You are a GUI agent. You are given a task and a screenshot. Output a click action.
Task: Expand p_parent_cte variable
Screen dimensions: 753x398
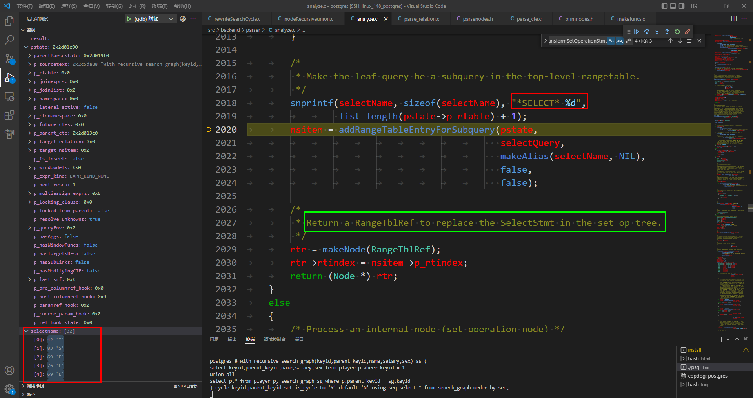click(x=29, y=133)
